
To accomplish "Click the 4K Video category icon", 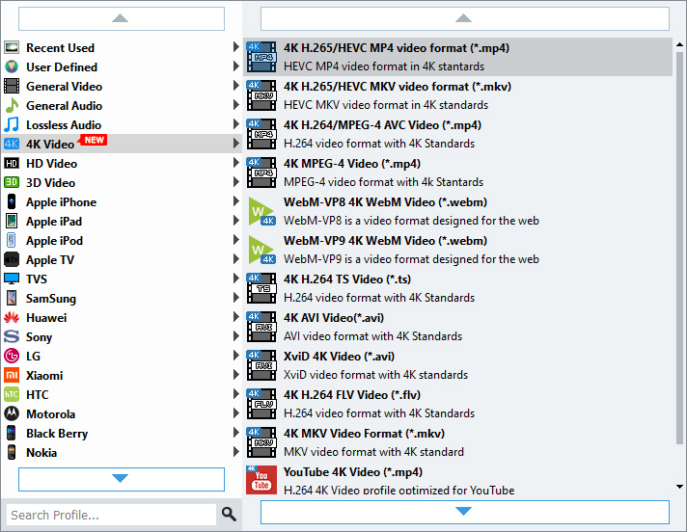I will click(12, 144).
